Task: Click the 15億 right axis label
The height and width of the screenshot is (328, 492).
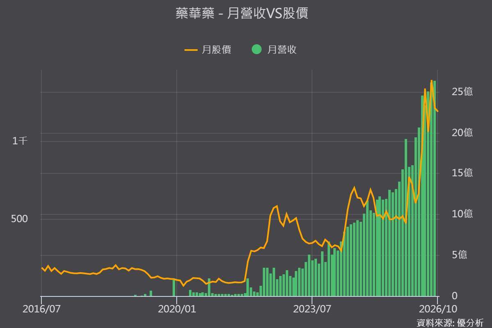Action: click(462, 173)
